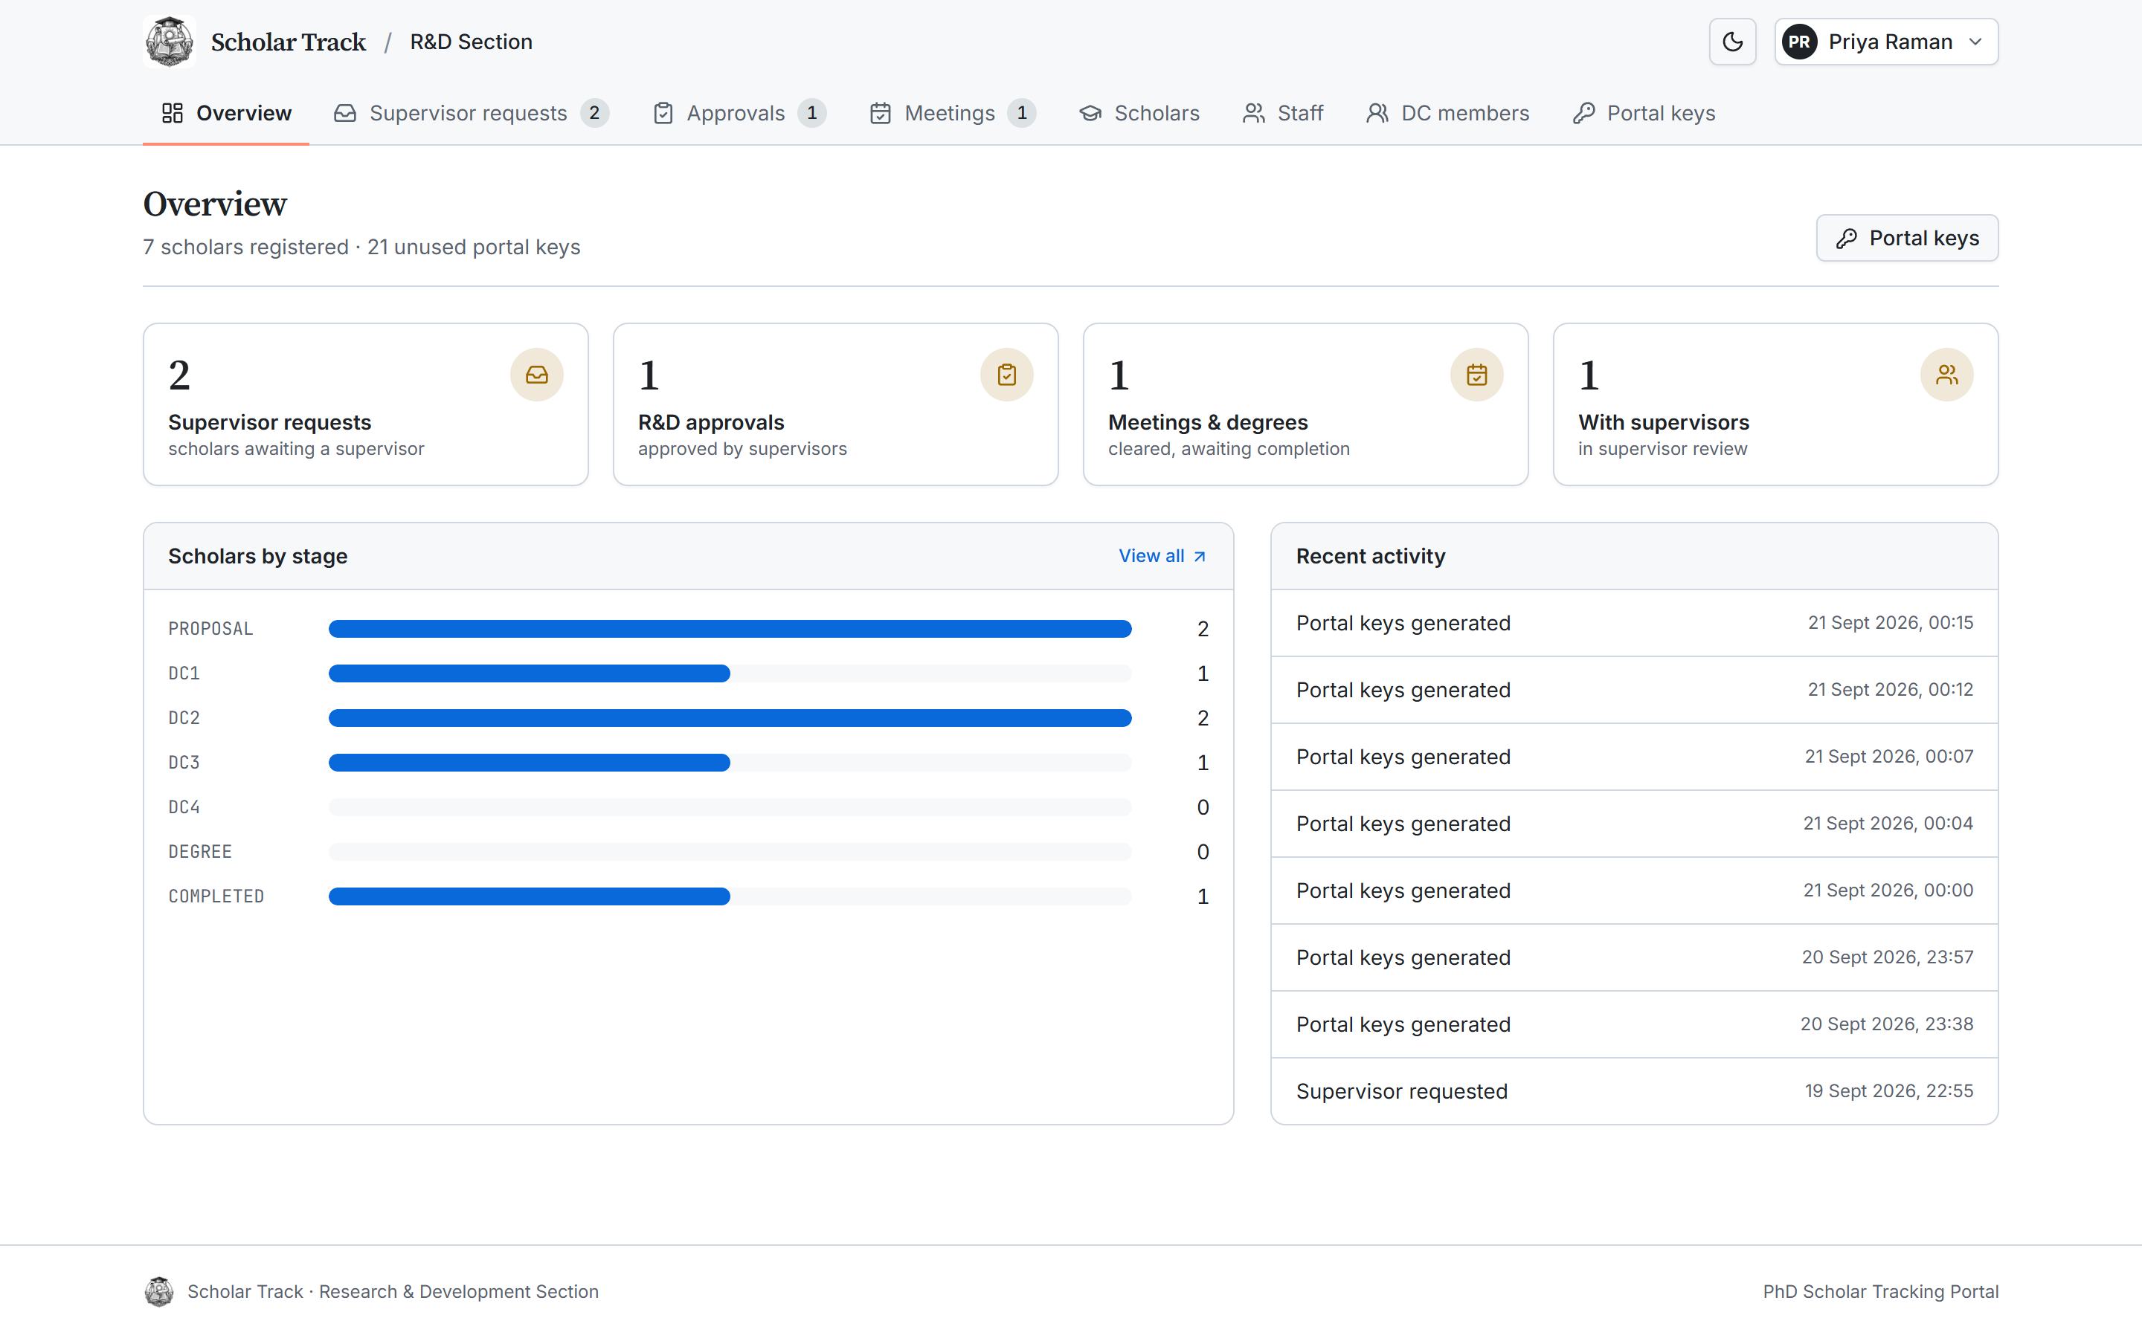Open the R&D approvals summary card
This screenshot has width=2142, height=1338.
click(x=835, y=404)
